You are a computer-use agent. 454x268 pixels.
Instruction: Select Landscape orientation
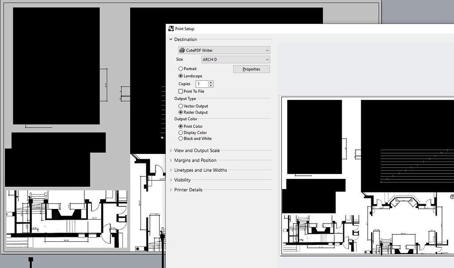tap(180, 76)
